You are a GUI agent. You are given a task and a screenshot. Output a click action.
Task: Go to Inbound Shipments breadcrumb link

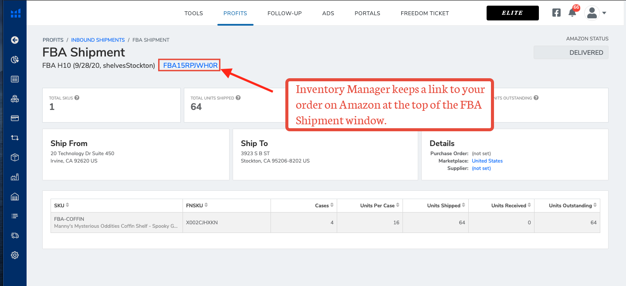coord(98,40)
